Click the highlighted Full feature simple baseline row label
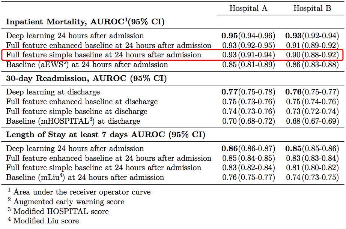 [x=104, y=55]
